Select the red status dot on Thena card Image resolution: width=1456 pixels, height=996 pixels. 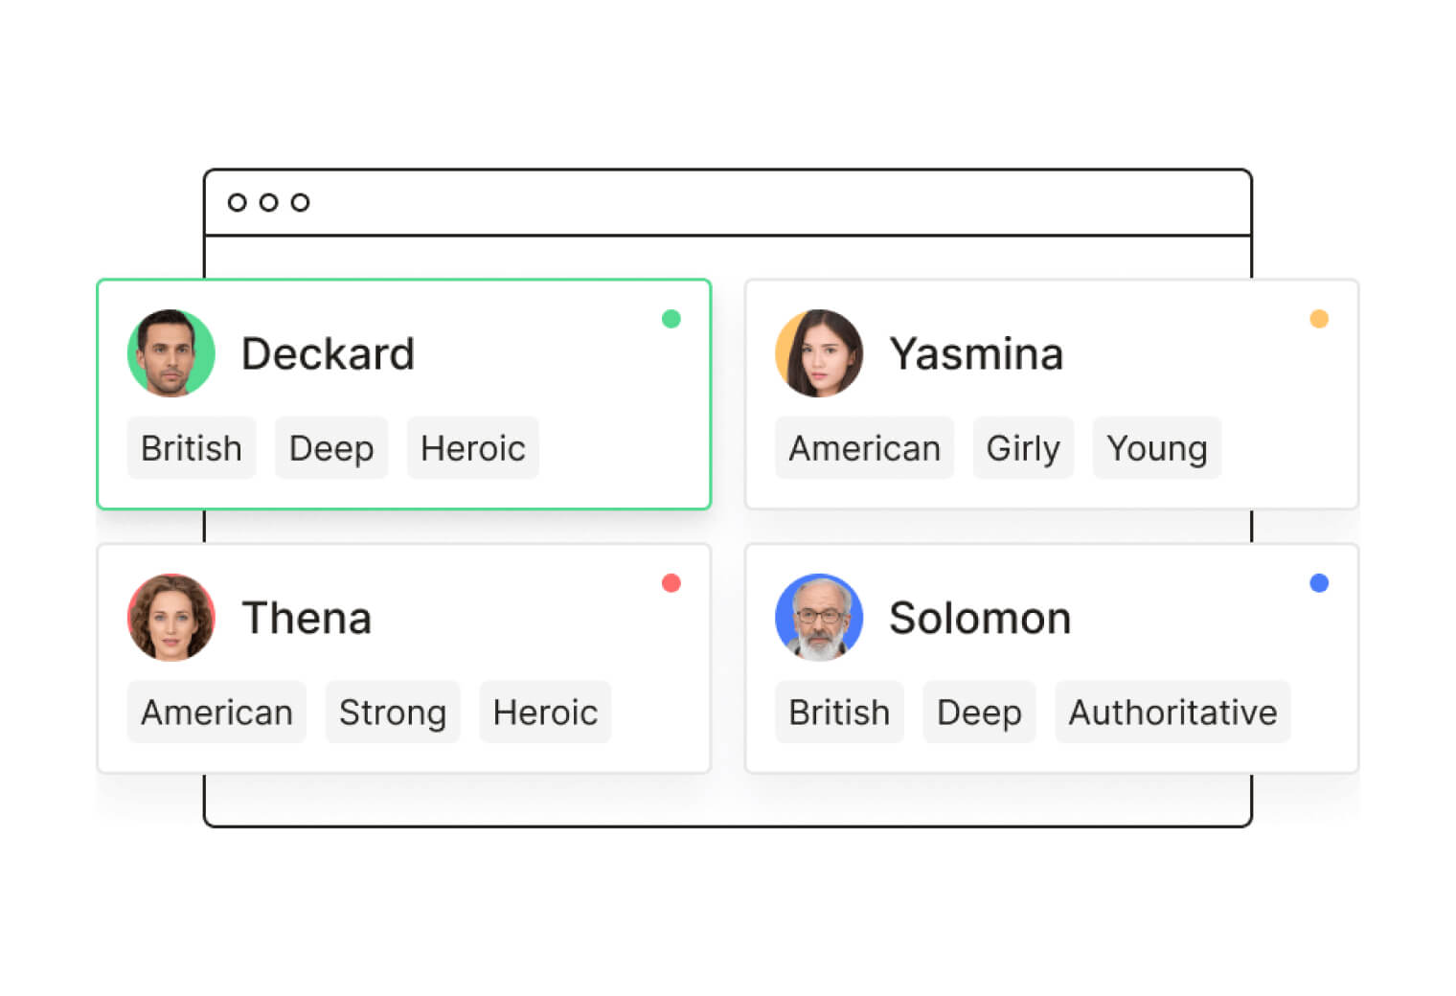(x=671, y=583)
